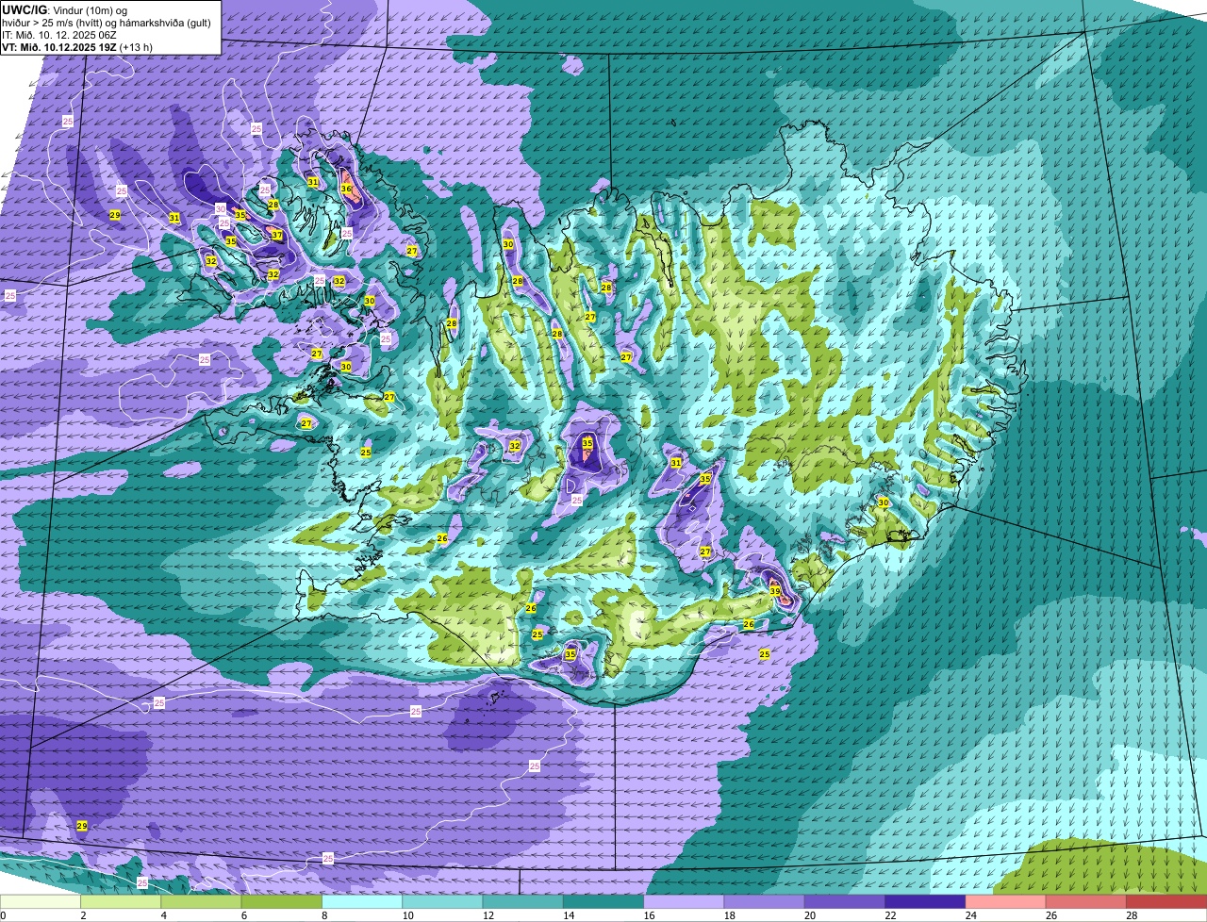The height and width of the screenshot is (922, 1207).
Task: Click the legend scale number '8'
Action: coord(324,915)
